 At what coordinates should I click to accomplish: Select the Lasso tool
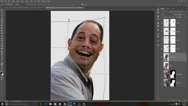coord(2,15)
